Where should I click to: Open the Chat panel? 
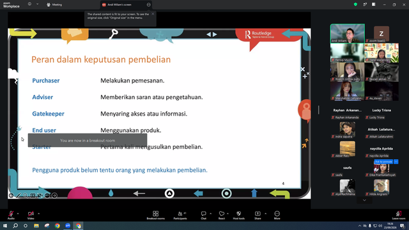(203, 215)
